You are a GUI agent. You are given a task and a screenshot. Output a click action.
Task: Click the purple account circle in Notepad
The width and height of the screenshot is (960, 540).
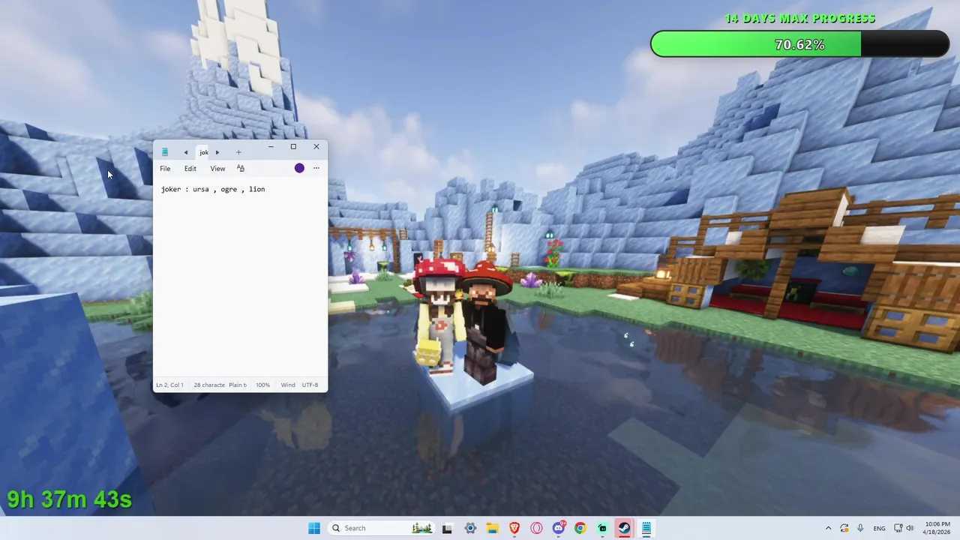299,168
